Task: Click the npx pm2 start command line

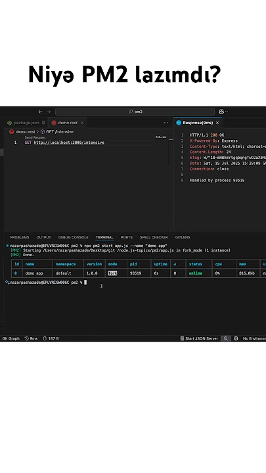Action: 125,246
